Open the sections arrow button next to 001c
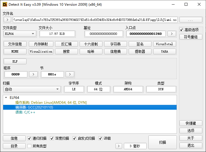Screen dimensions: 206x152 (70, 74)
